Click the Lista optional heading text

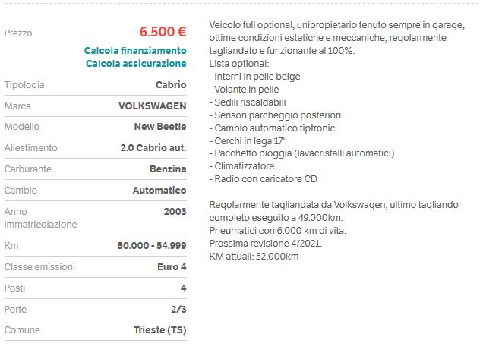point(234,64)
